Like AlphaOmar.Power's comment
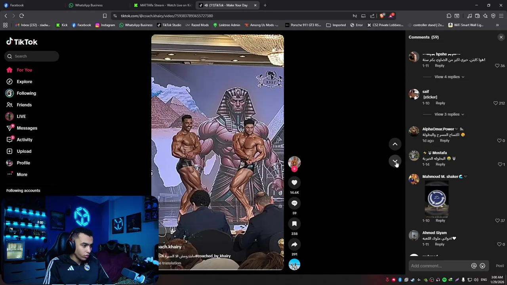The height and width of the screenshot is (285, 507). (x=499, y=141)
